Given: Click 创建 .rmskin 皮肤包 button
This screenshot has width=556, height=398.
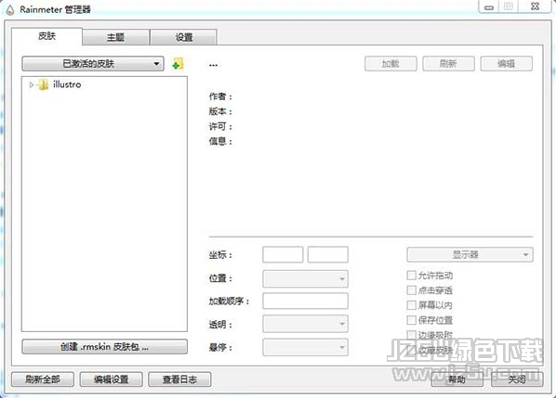Looking at the screenshot, I should coord(105,347).
